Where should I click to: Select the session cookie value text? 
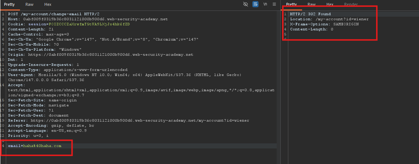pos(89,24)
